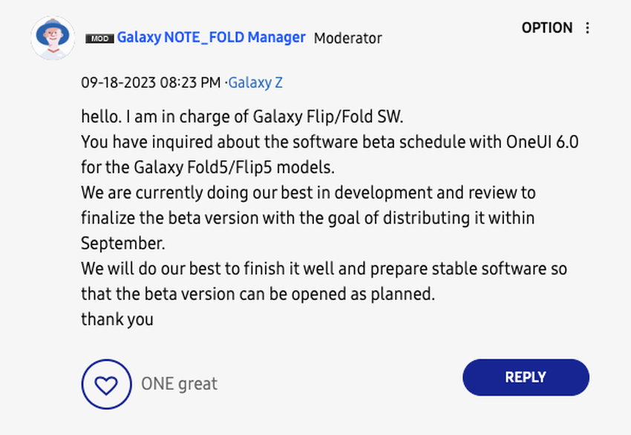Screen dimensions: 631x435
Task: Click the "thank you" closing line
Action: click(x=117, y=319)
